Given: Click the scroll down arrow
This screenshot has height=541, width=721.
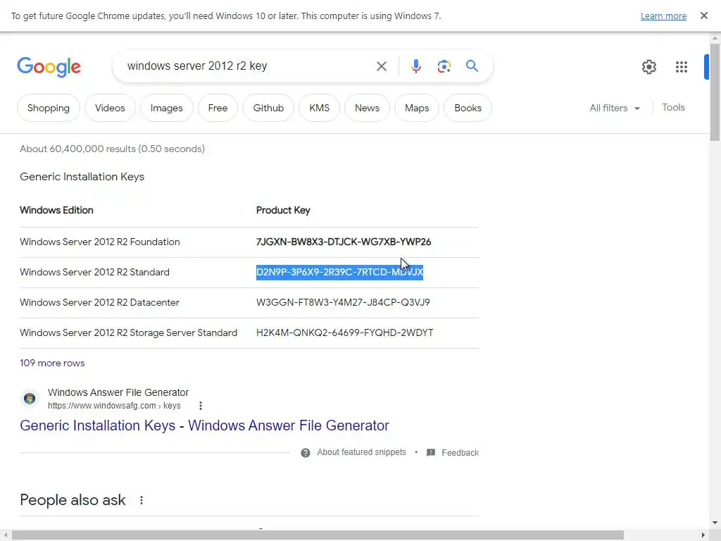Looking at the screenshot, I should pyautogui.click(x=715, y=523).
